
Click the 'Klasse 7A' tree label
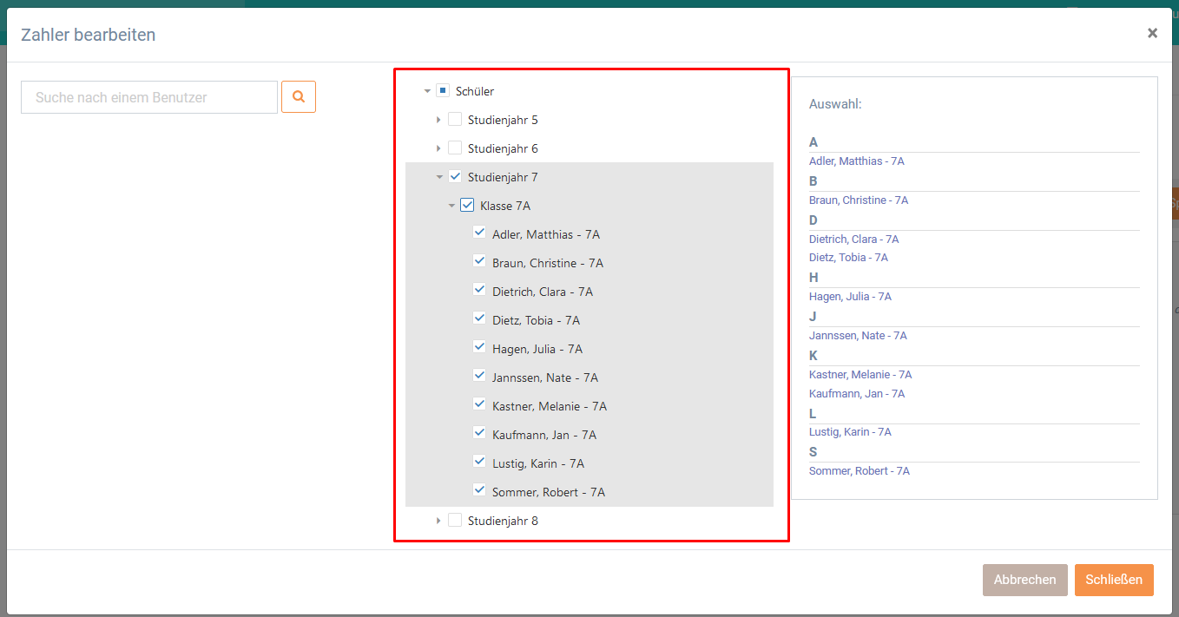coord(505,206)
